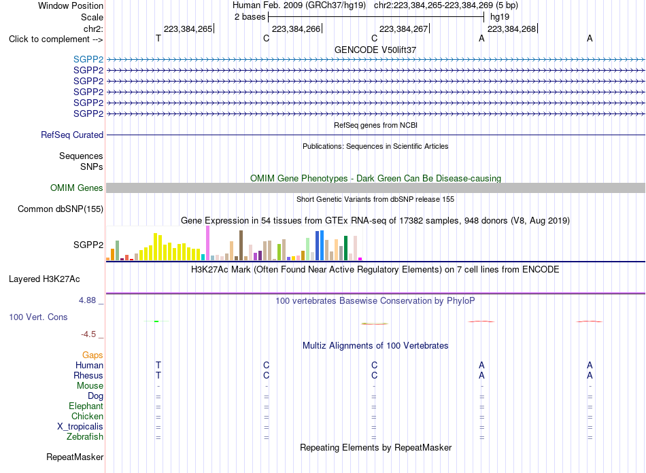Select the Mouse alignment row label
The image size is (646, 473).
coord(90,386)
